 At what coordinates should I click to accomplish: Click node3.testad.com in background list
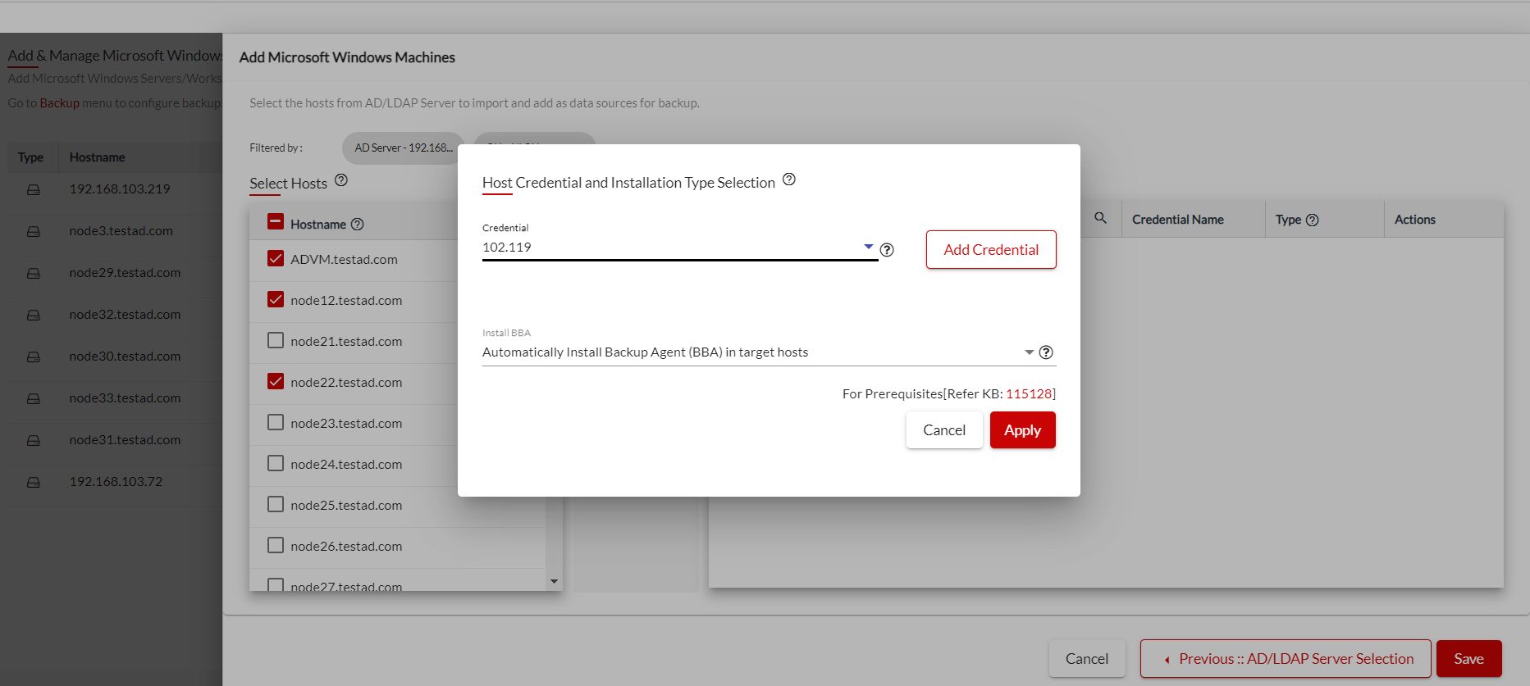tap(121, 231)
